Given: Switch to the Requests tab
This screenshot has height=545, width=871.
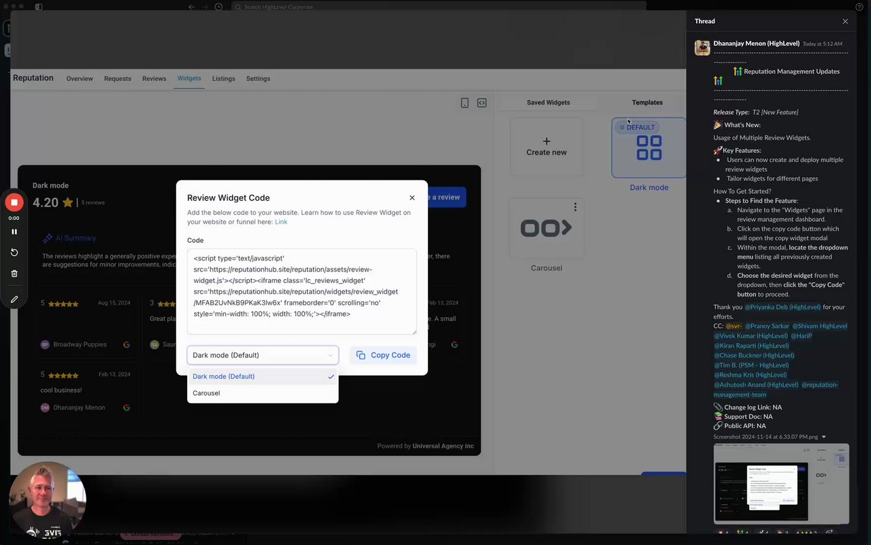Looking at the screenshot, I should click(x=118, y=78).
